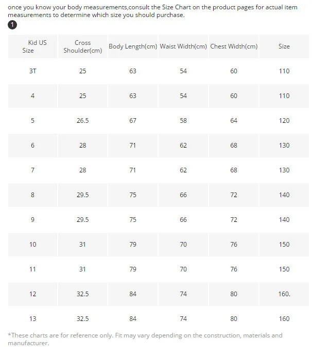Click the Kid US size 6 cell
The width and height of the screenshot is (312, 354).
[32, 146]
